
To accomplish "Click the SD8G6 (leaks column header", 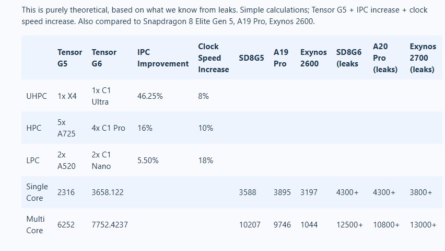I will [349, 58].
